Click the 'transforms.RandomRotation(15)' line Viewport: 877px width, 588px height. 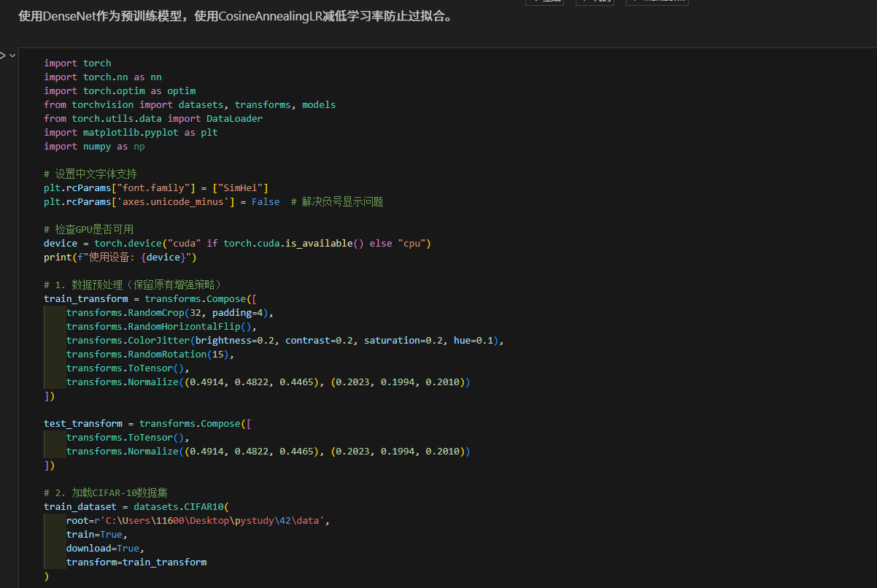[150, 354]
